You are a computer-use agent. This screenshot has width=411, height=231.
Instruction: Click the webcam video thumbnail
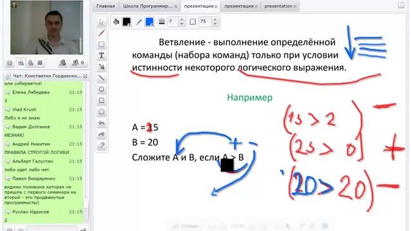click(47, 28)
